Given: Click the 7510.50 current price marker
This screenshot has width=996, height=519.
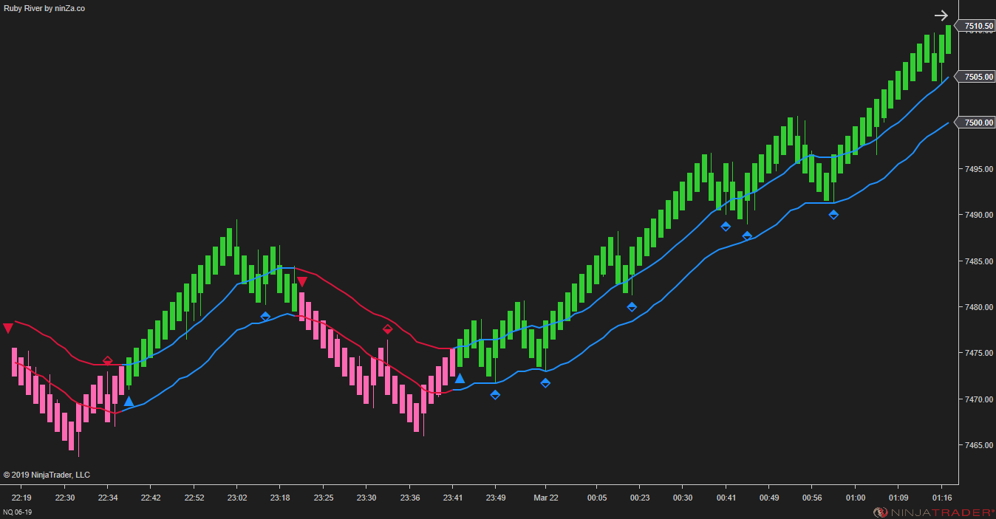Looking at the screenshot, I should tap(975, 25).
